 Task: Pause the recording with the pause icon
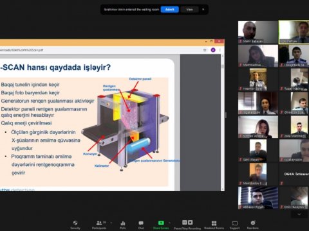[185, 223]
